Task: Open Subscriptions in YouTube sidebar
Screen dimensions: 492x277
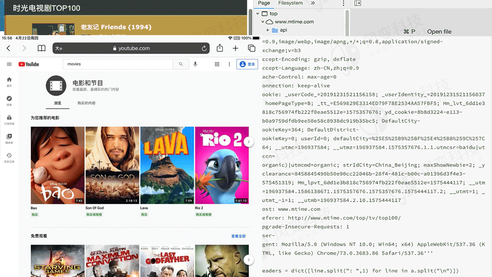Action: click(9, 120)
